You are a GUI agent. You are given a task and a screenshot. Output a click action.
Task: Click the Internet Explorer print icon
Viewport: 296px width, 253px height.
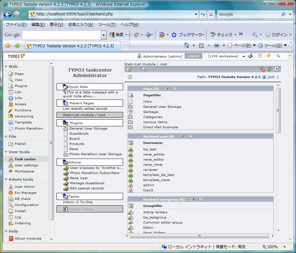[x=216, y=45]
